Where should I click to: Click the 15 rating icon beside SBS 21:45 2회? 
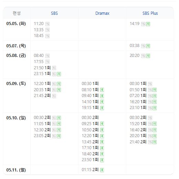[x=54, y=96]
